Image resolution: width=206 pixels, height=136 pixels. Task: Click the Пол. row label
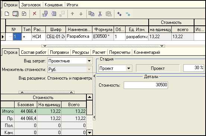(7, 125)
